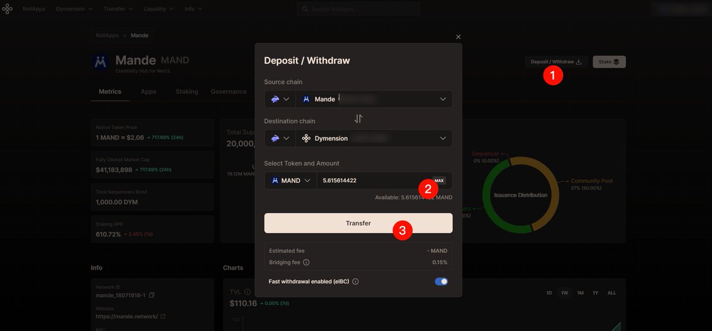
Task: Open the Info navigation dropdown
Action: (x=193, y=9)
